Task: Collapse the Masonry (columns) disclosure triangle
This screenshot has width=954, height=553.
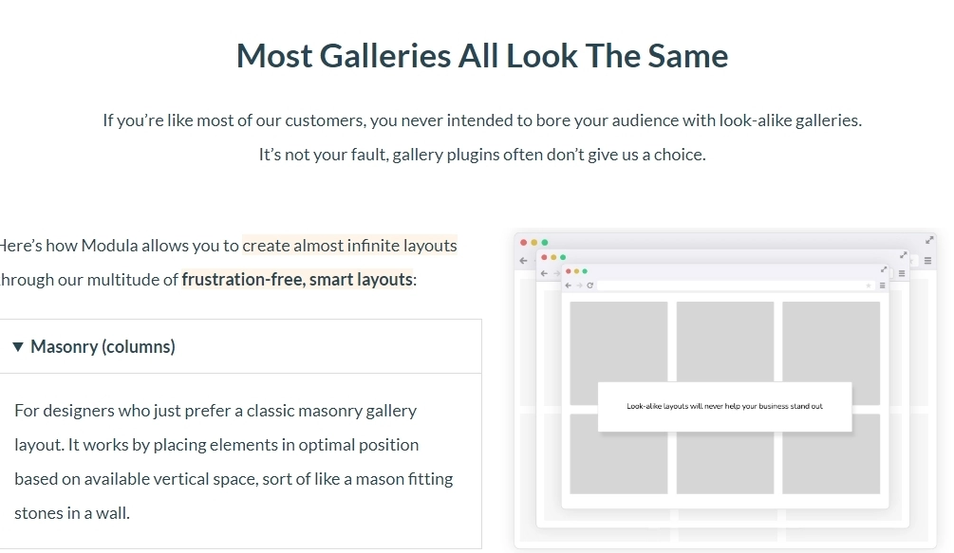Action: pyautogui.click(x=17, y=347)
